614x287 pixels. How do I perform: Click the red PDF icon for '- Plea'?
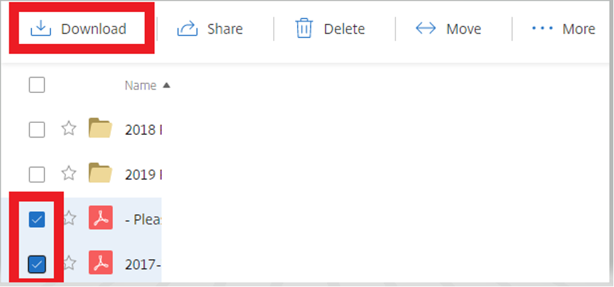(100, 219)
